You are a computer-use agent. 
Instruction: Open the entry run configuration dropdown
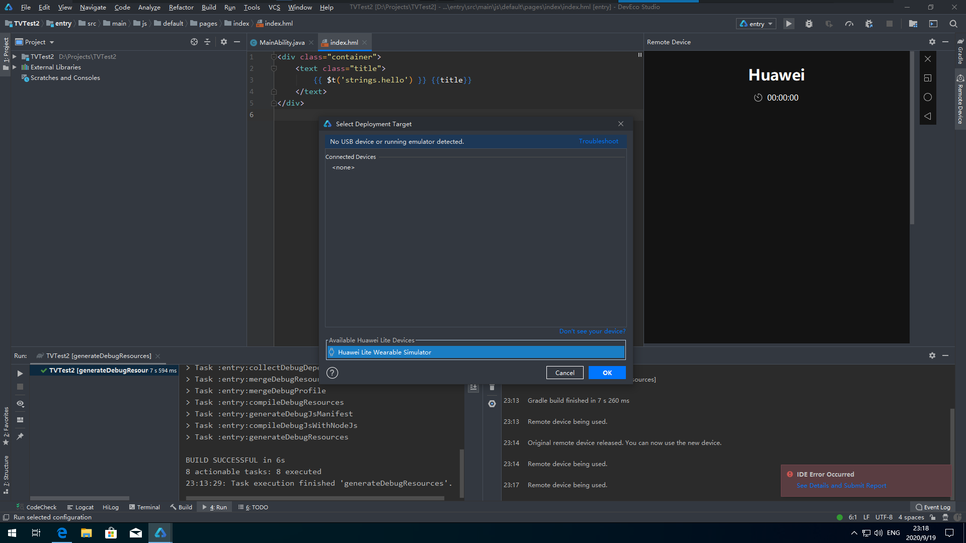[756, 24]
